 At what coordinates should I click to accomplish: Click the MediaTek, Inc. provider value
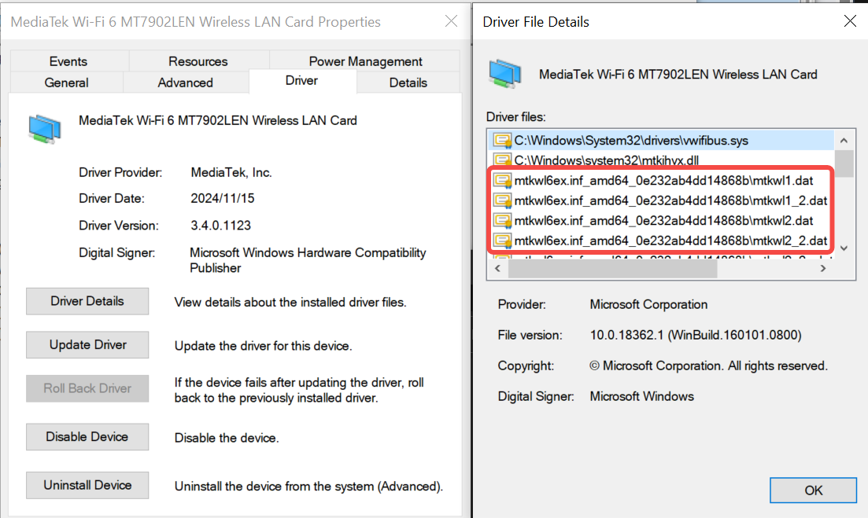pyautogui.click(x=231, y=173)
